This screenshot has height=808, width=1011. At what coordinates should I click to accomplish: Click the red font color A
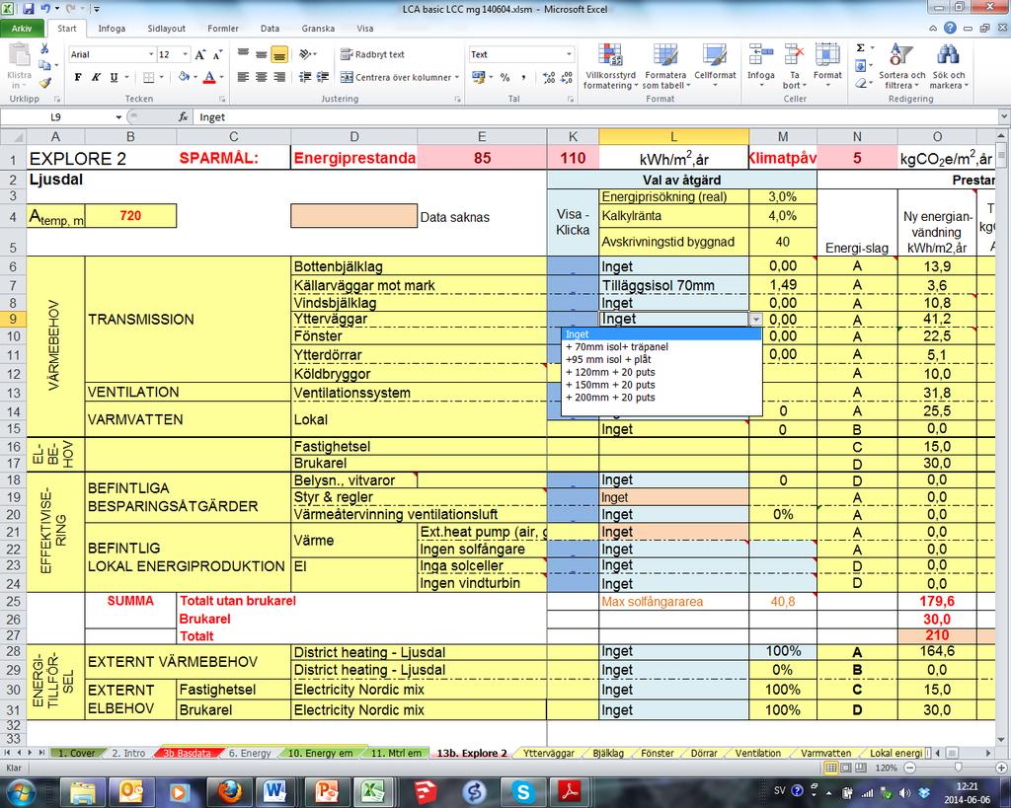tap(209, 77)
